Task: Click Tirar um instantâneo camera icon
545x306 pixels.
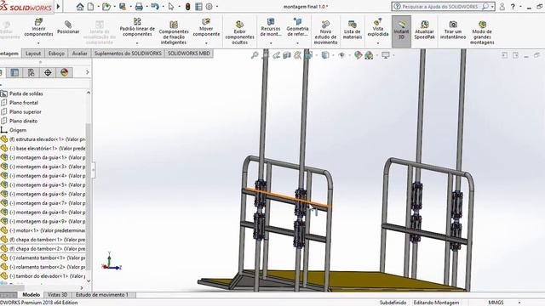Action: point(453,30)
